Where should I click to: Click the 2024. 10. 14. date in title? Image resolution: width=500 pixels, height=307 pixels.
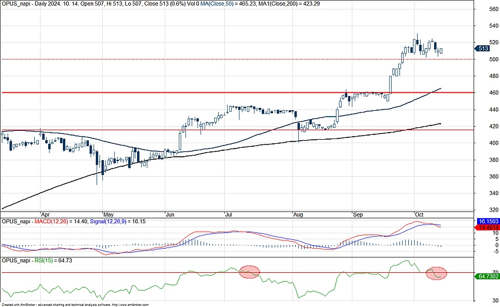coord(64,4)
